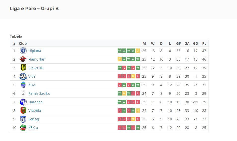Open the Flamurtari club page link

37,59
